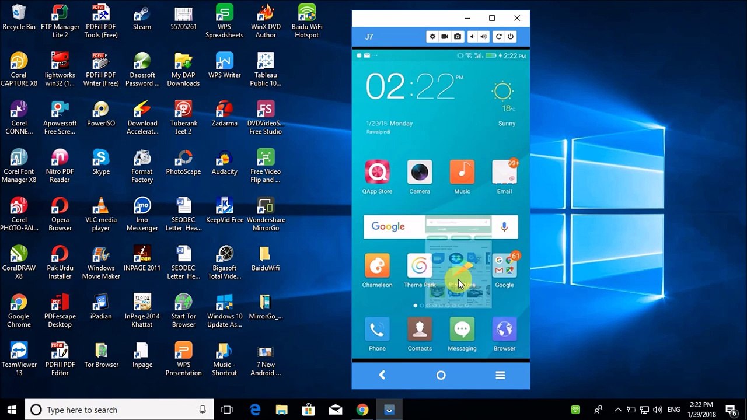Tap the 02:22 clock widget on the phone

[414, 87]
